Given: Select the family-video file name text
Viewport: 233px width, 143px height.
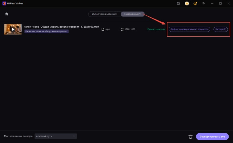Looking at the screenshot, I should pyautogui.click(x=62, y=27).
